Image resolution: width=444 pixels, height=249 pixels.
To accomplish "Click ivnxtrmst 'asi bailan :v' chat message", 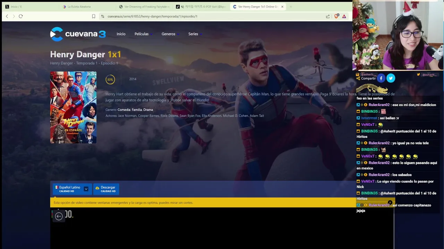I will [378, 118].
